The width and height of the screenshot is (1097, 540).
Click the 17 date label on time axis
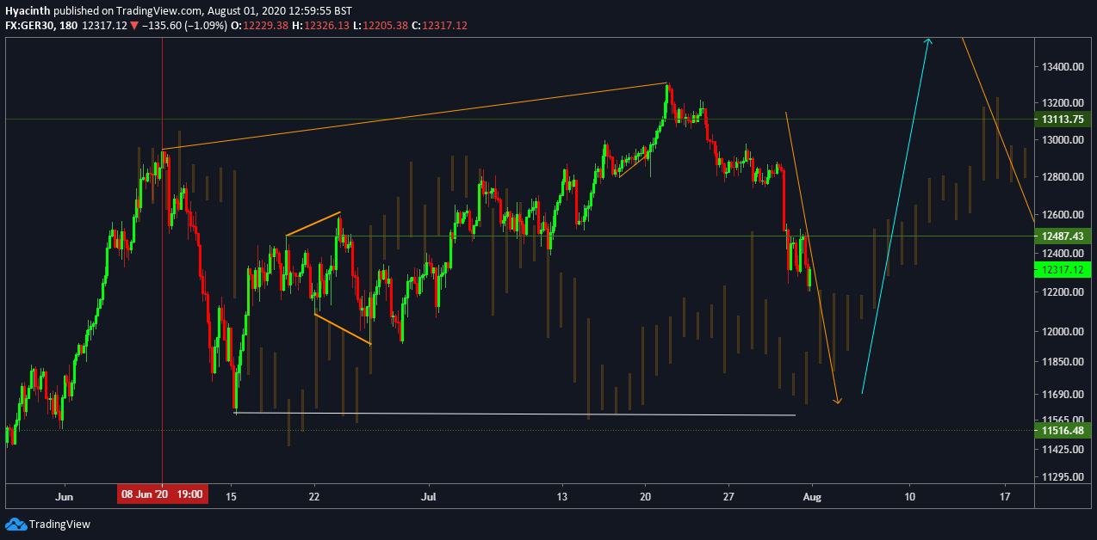coord(1004,496)
